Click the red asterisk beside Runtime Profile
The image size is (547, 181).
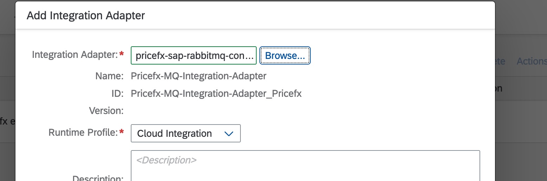[122, 132]
